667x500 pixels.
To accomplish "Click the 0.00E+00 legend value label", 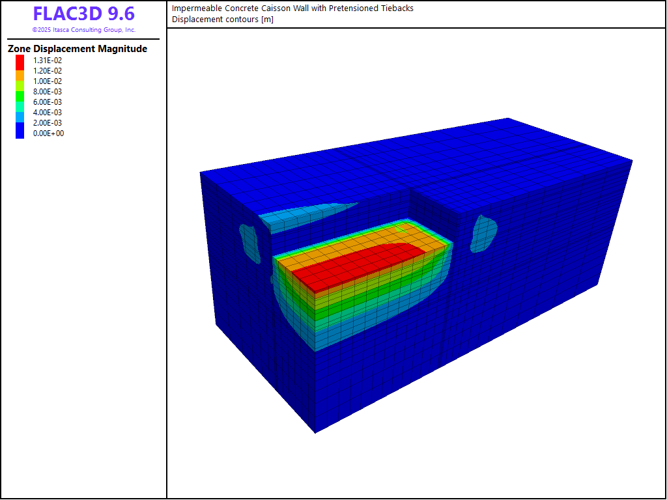I will tap(48, 133).
